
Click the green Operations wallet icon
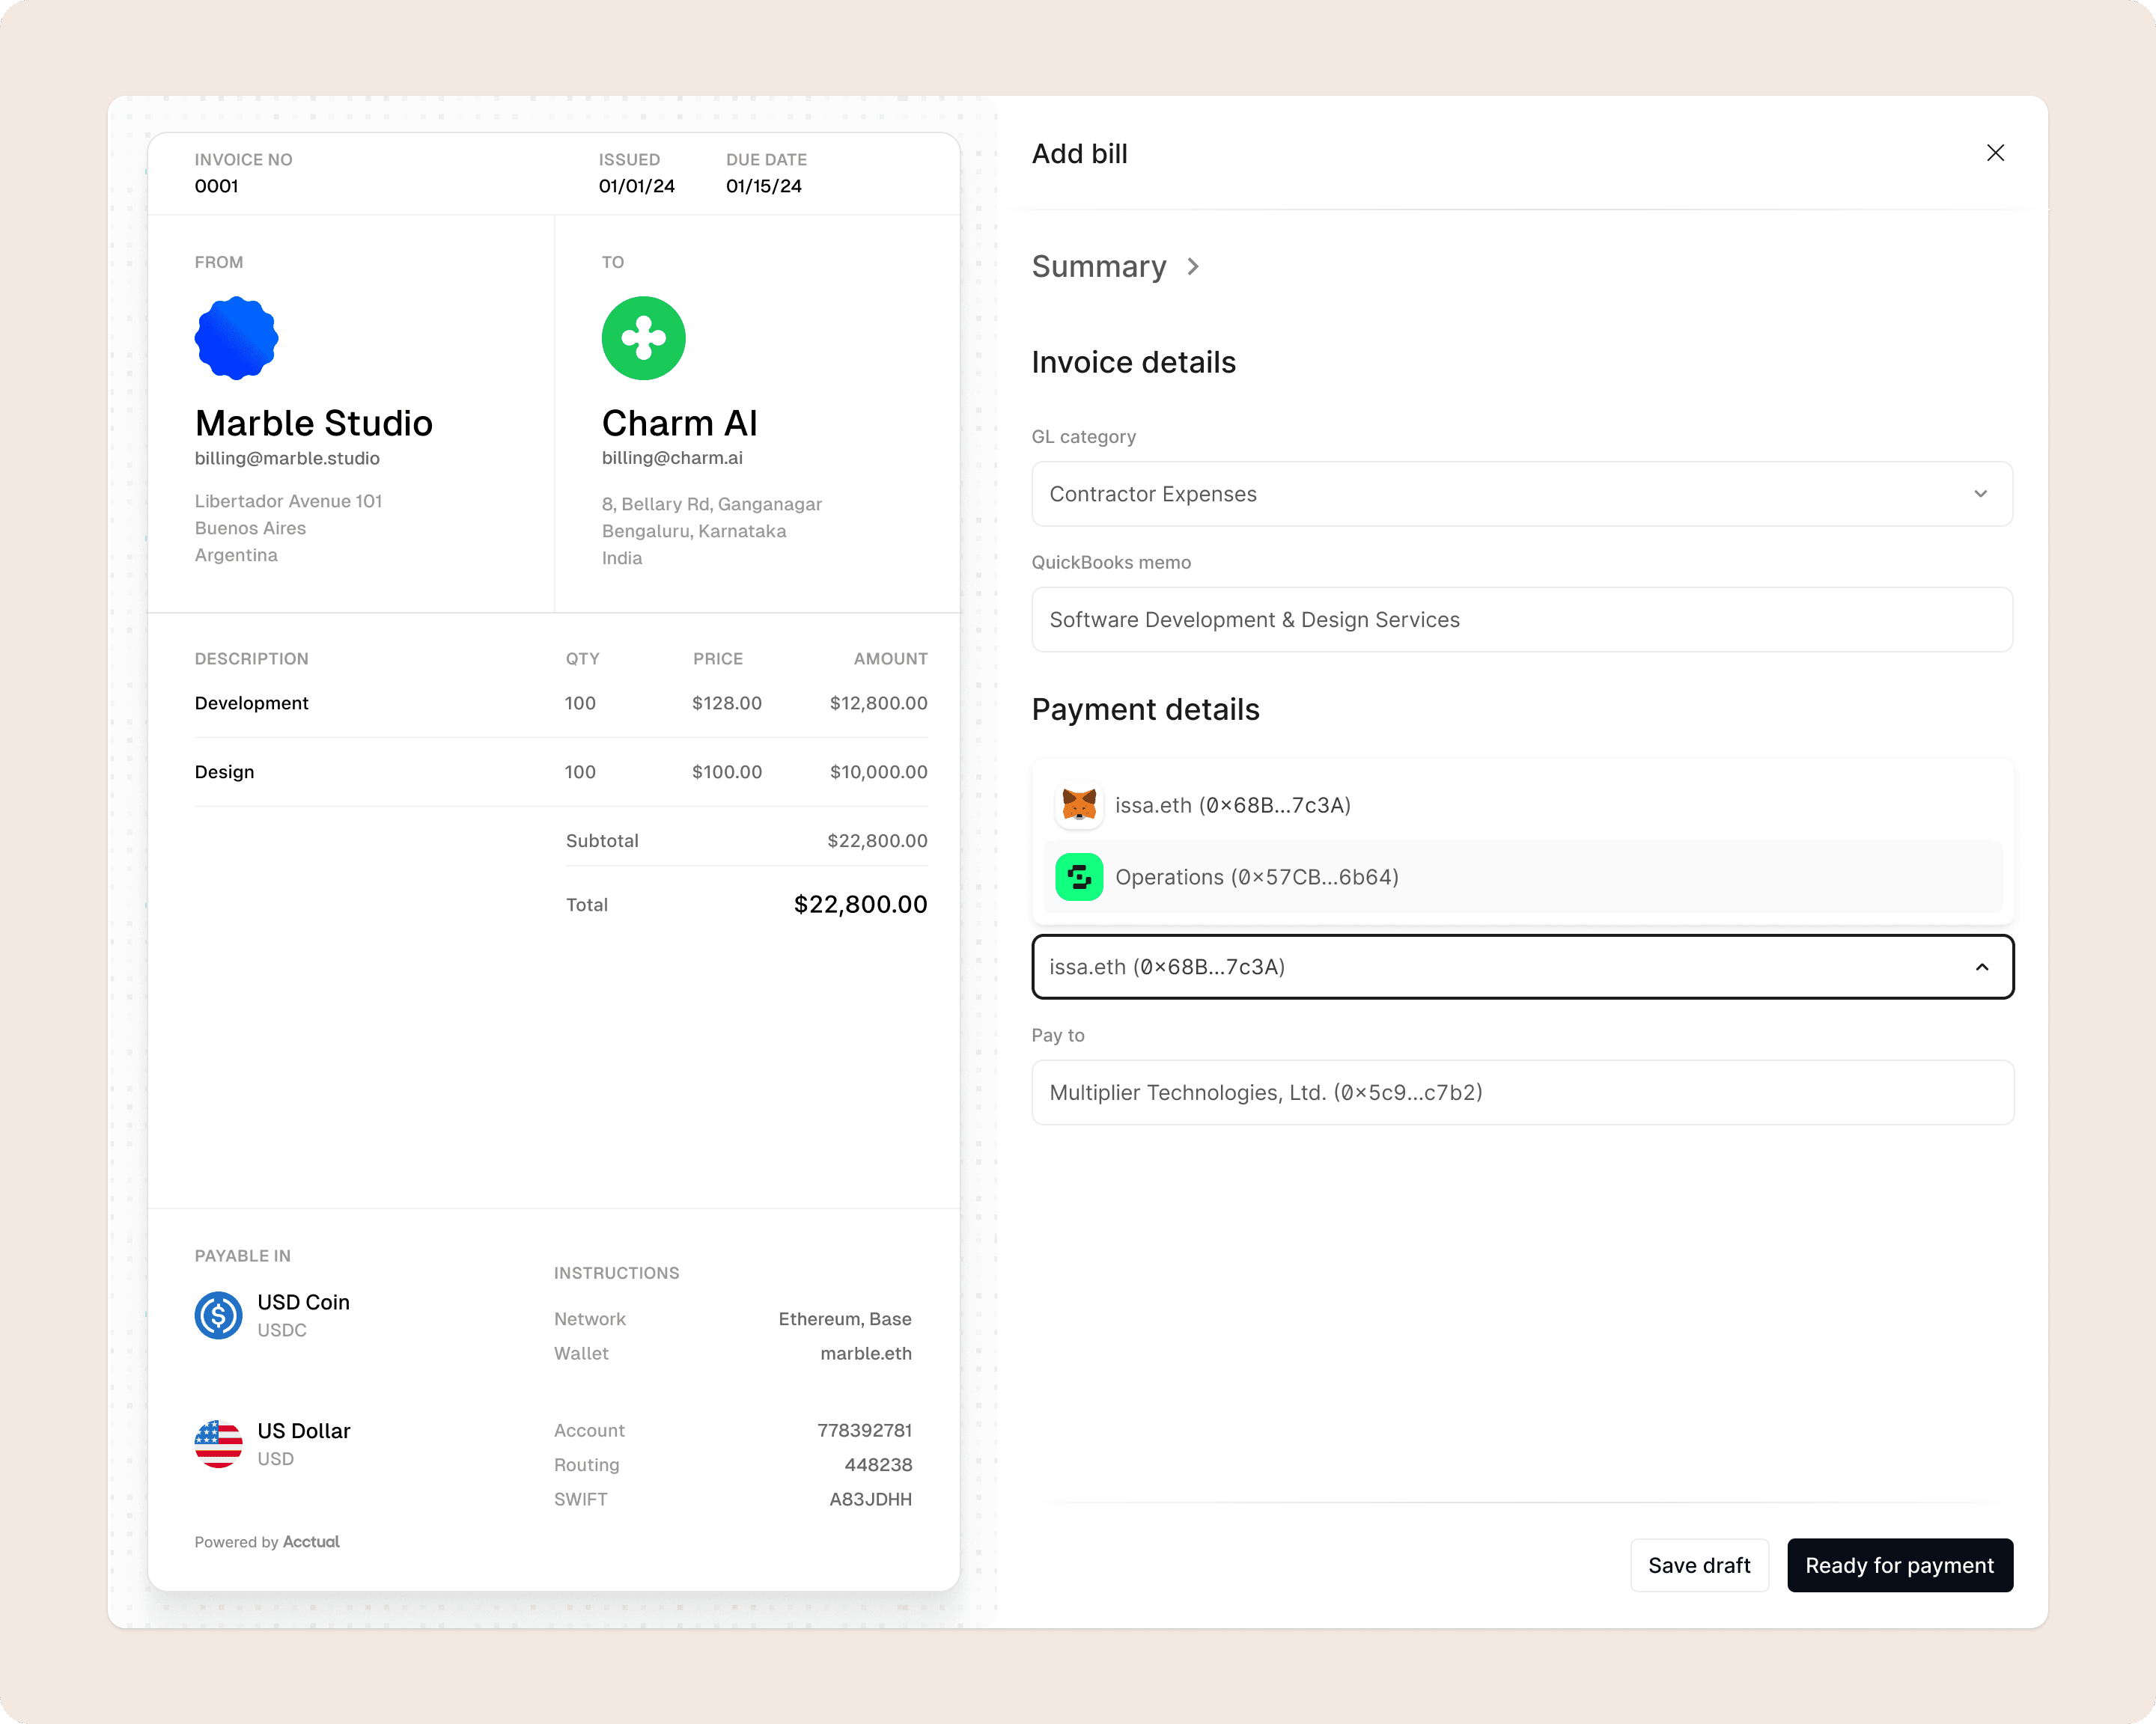1079,876
